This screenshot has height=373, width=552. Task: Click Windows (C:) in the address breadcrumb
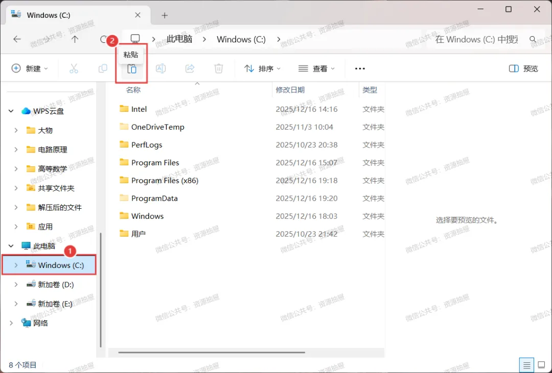(241, 39)
